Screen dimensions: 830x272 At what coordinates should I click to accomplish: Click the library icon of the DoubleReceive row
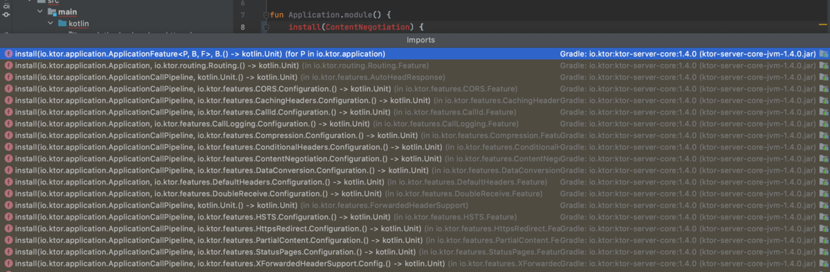tap(824, 193)
